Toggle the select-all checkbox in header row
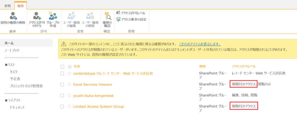Image resolution: width=297 pixels, height=113 pixels. click(x=62, y=67)
